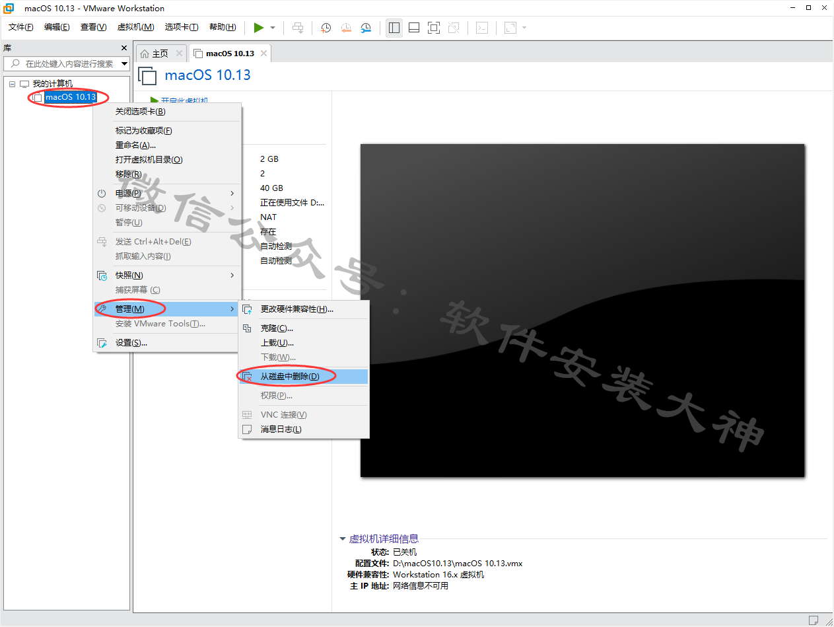This screenshot has width=834, height=627.
Task: Close the 库 library panel
Action: 124,48
